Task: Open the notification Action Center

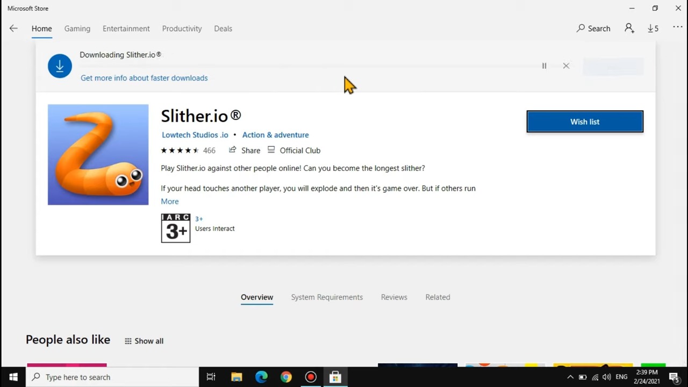Action: [x=674, y=377]
